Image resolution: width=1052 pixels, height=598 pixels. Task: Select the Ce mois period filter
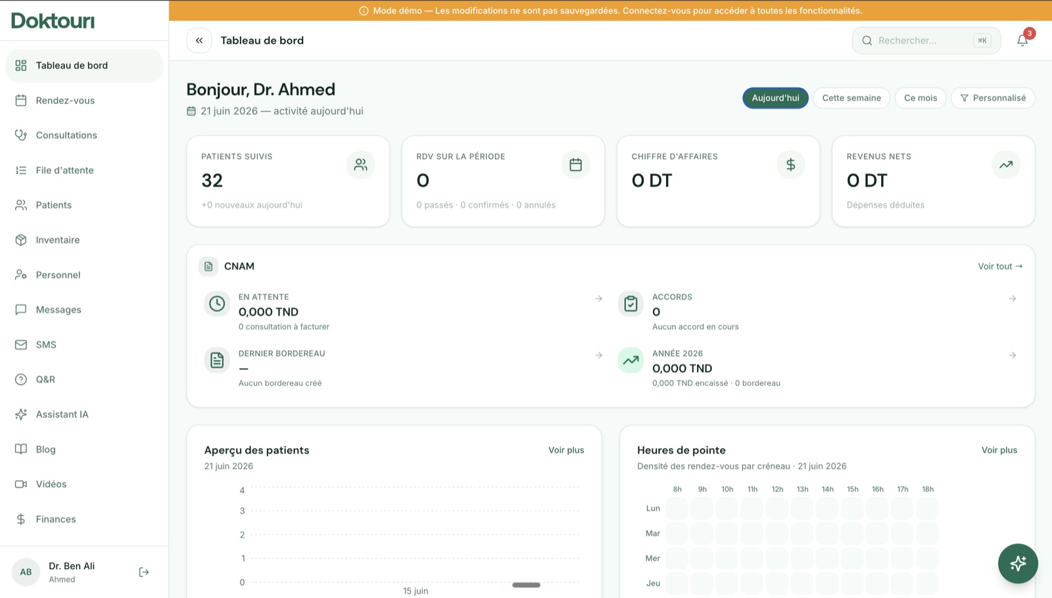pyautogui.click(x=920, y=98)
